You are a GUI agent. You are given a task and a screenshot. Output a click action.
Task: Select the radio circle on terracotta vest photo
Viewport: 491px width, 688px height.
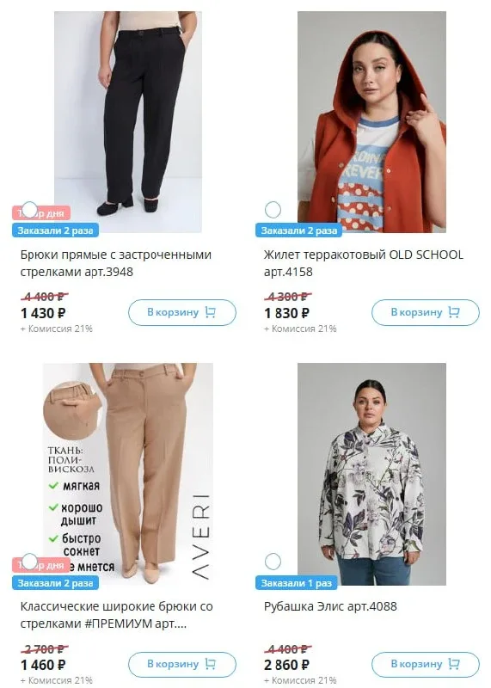coord(273,210)
